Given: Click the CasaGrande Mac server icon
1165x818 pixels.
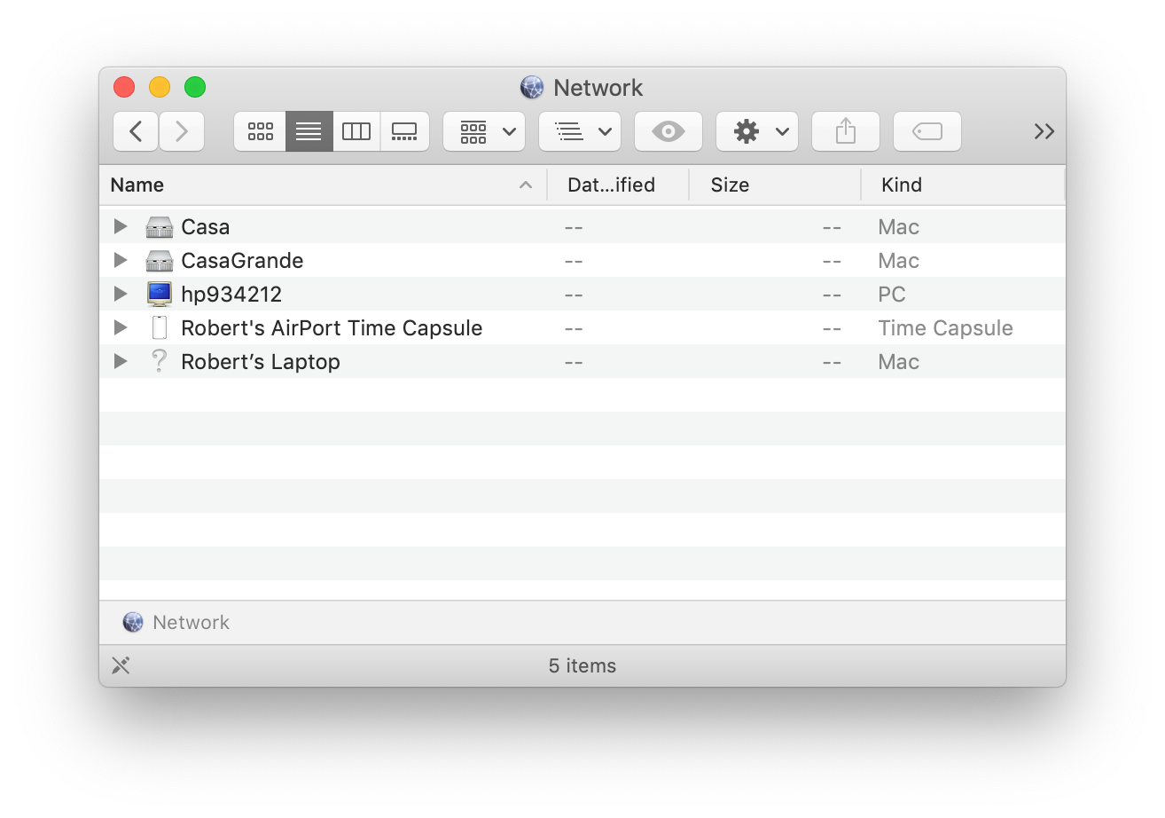Looking at the screenshot, I should coord(160,261).
